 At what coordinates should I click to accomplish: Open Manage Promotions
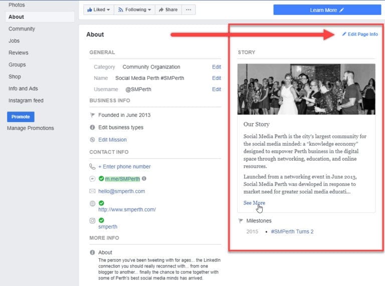31,128
